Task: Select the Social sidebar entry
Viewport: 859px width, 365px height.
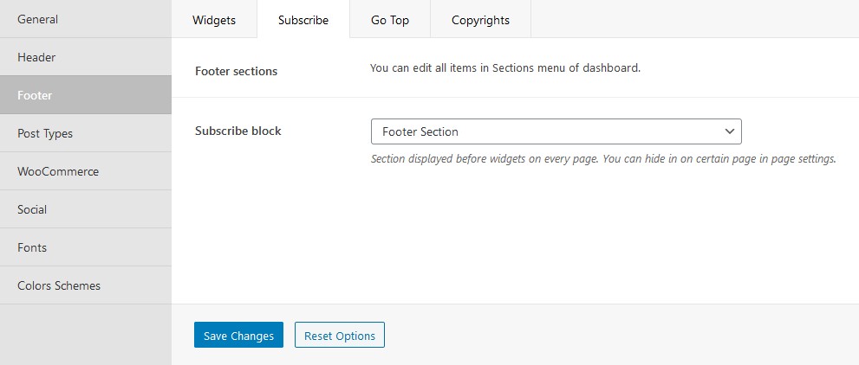Action: (x=86, y=209)
